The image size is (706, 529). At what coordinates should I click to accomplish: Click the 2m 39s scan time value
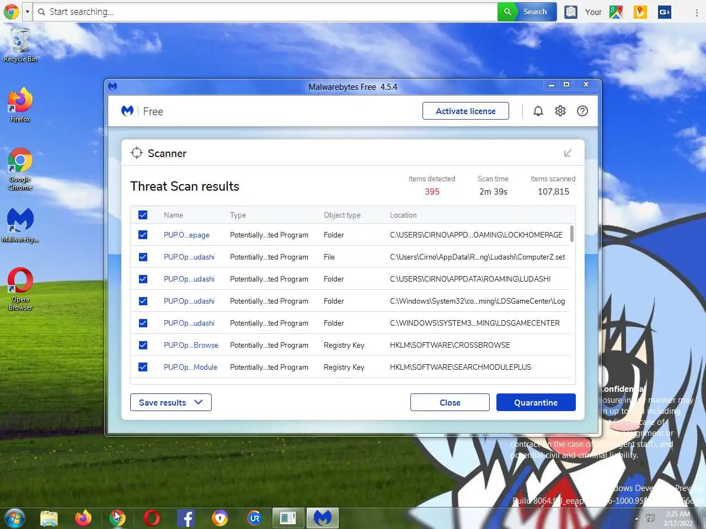point(493,191)
